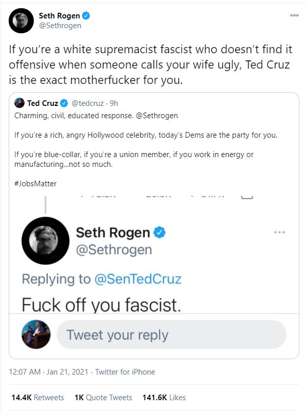Click the small avatar beside the reply field

pyautogui.click(x=36, y=335)
